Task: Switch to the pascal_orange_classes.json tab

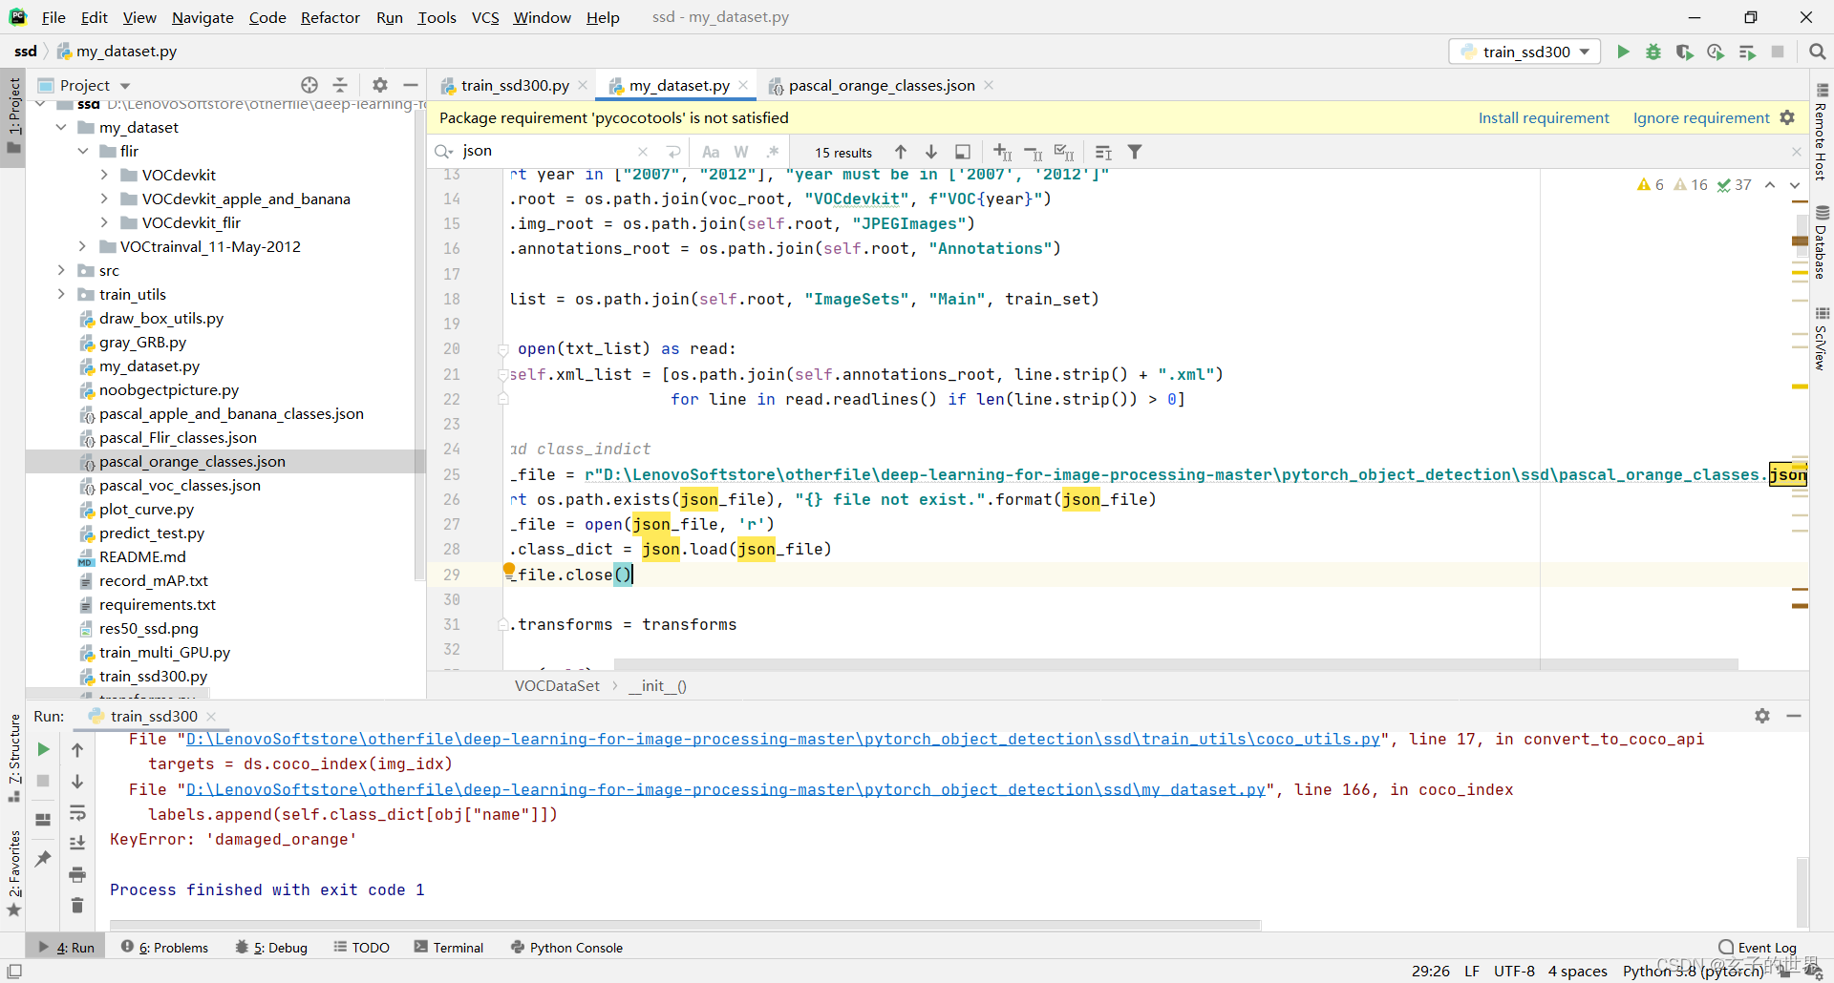Action: (x=879, y=85)
